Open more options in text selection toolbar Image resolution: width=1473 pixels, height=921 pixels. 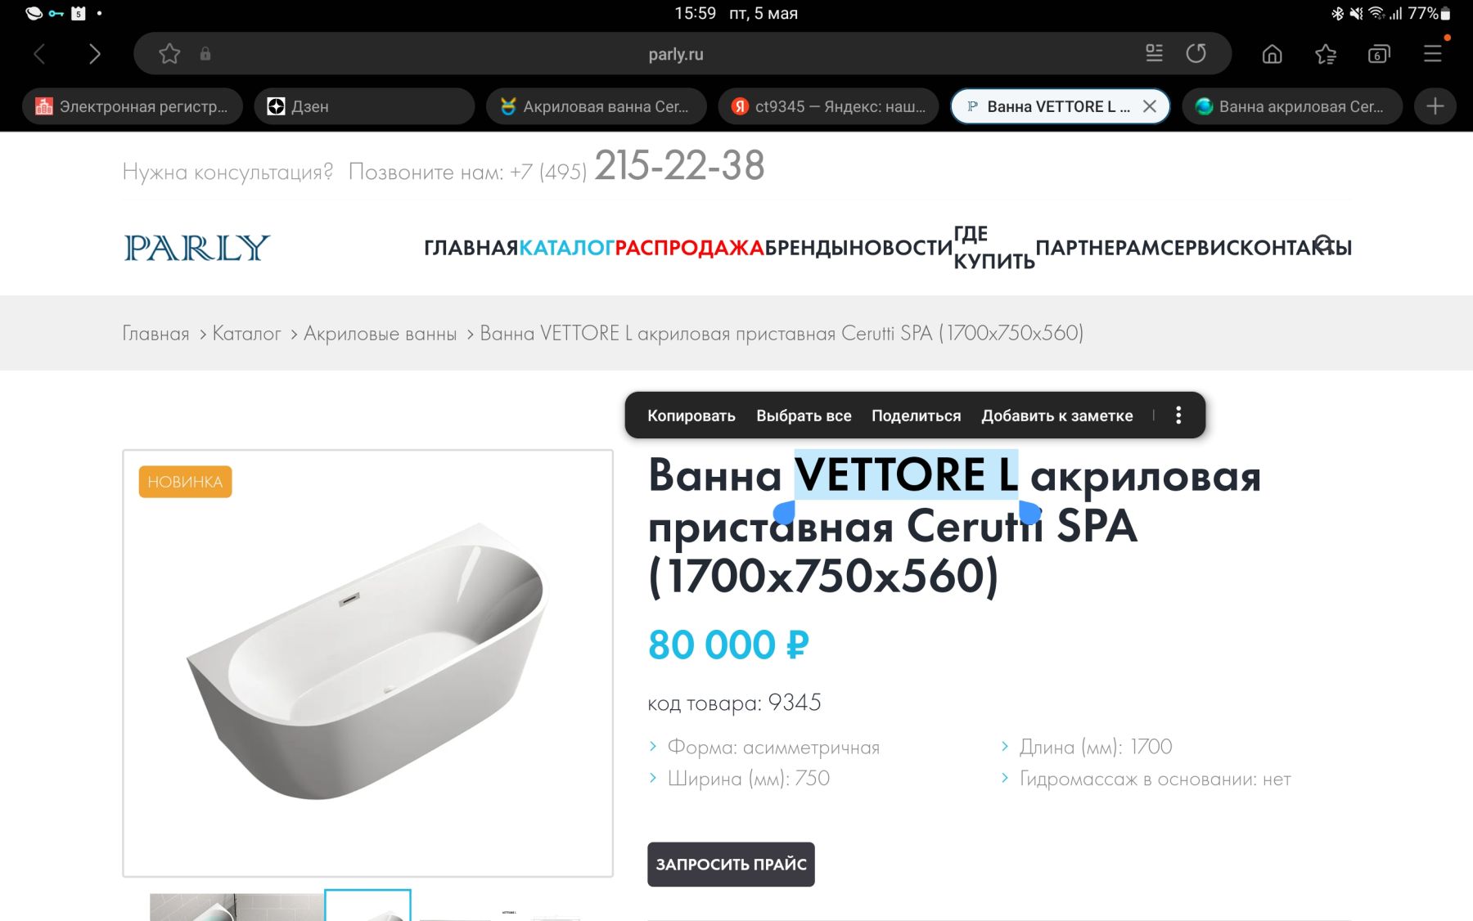1178,416
